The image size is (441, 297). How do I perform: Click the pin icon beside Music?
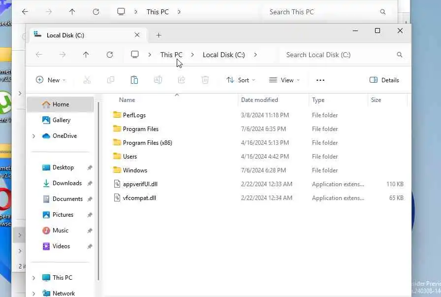point(90,231)
